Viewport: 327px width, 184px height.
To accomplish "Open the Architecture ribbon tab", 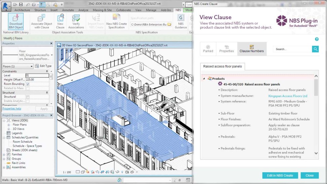I will point(22,10).
